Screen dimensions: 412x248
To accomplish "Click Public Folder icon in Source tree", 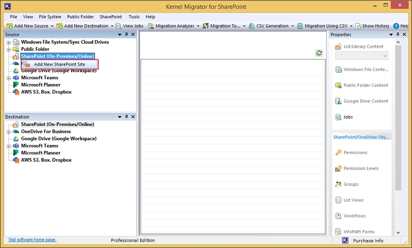I will click(x=16, y=49).
